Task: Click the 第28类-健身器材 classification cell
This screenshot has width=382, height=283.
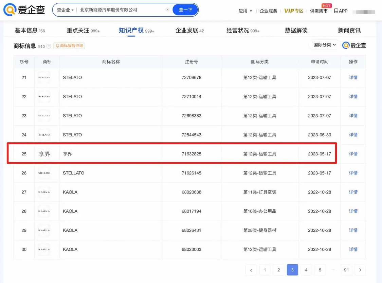Action: point(260,230)
